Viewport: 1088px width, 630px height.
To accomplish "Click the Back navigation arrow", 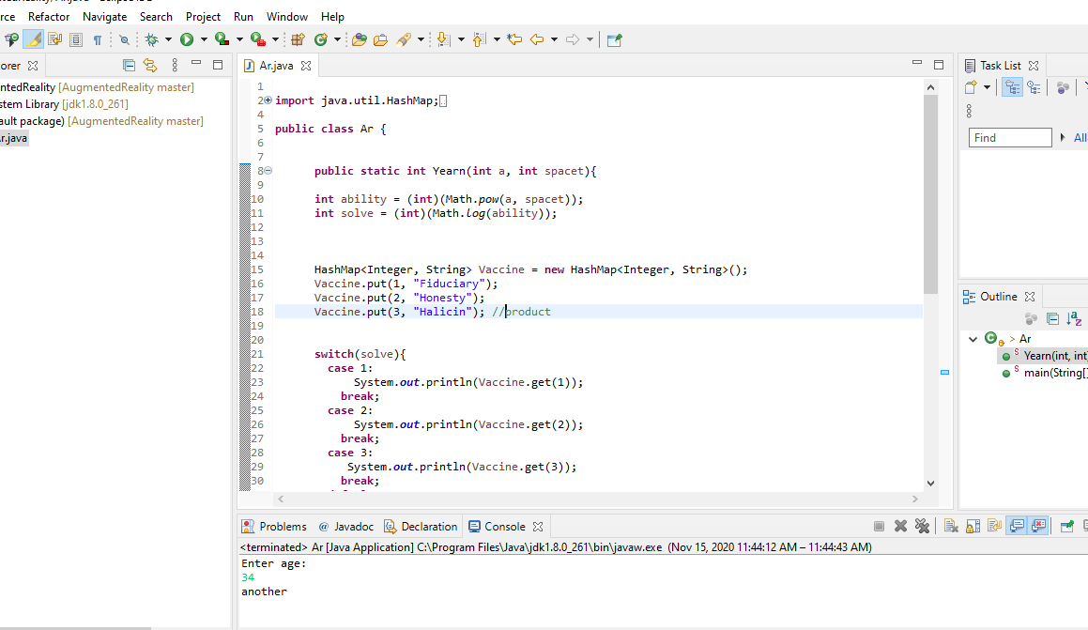I will [x=536, y=39].
